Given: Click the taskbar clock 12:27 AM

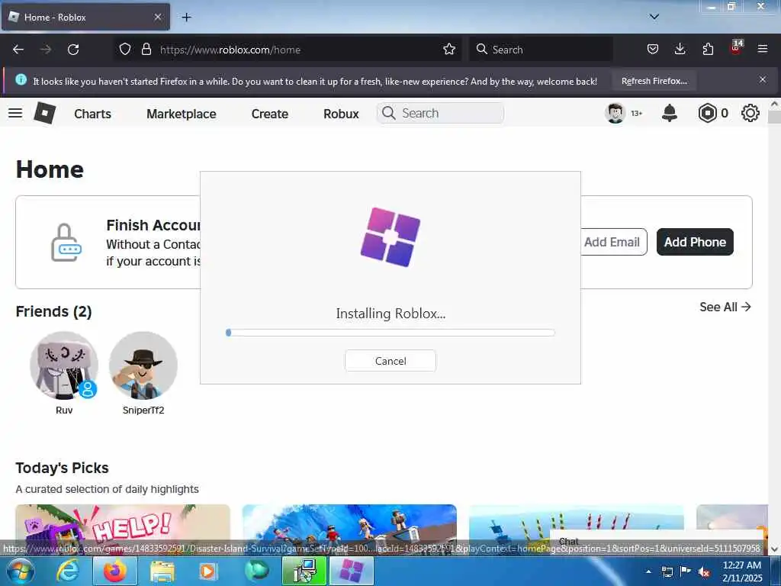Looking at the screenshot, I should 742,565.
